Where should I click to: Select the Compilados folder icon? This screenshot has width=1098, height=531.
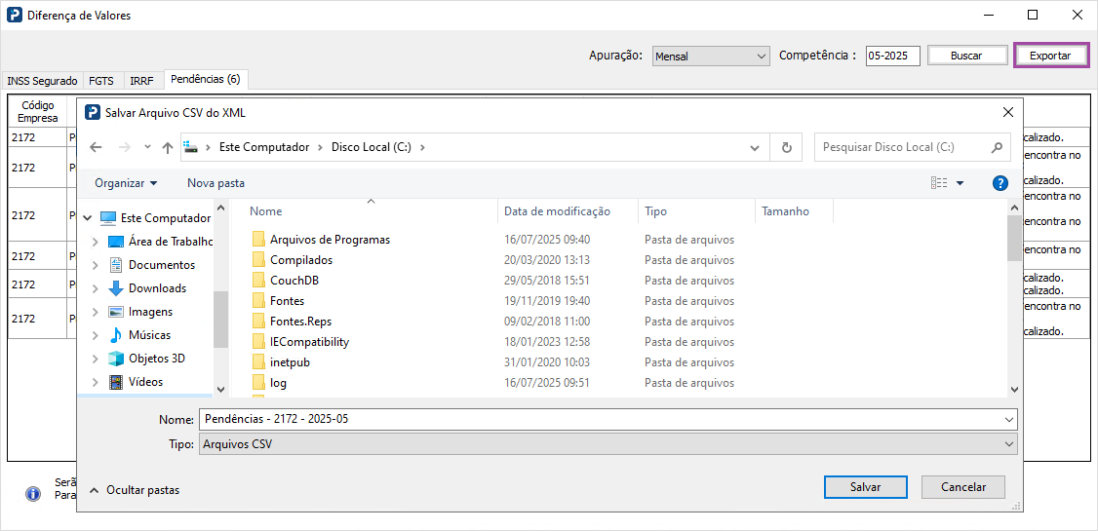coord(258,260)
